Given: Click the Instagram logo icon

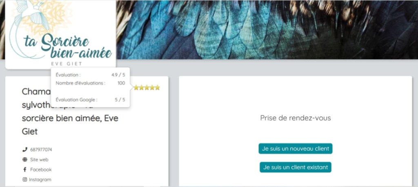Looking at the screenshot, I should point(25,180).
